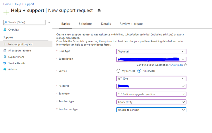
Task: Click the search magnifier icon in the sidebar
Action: (x=6, y=22)
